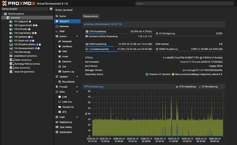Click the Zeit clock icon
Screen dimensions: 237x145
point(59,67)
